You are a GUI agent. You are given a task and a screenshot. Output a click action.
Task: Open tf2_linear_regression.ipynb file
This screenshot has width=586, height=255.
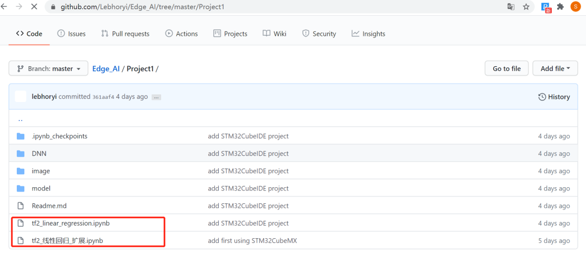(71, 223)
